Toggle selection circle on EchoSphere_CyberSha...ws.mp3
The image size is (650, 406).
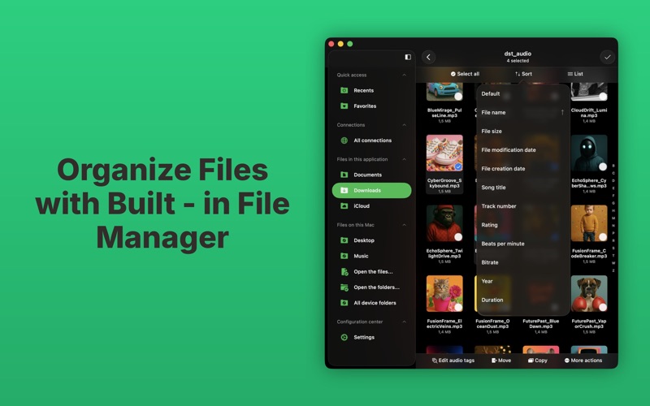pyautogui.click(x=603, y=166)
